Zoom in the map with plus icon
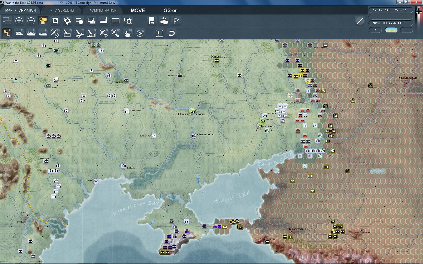The image size is (423, 264). [x=19, y=21]
